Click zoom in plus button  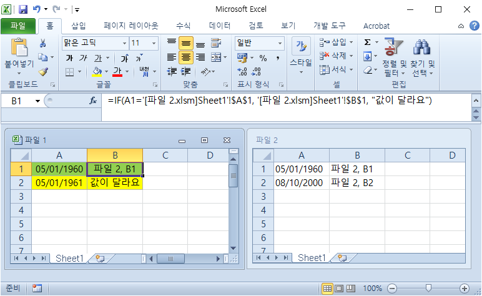click(465, 289)
